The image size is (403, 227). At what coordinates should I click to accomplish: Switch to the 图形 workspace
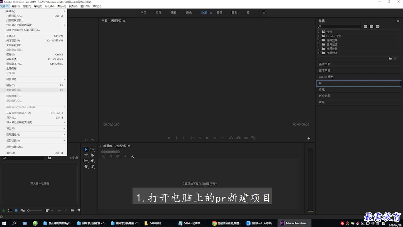pyautogui.click(x=234, y=13)
